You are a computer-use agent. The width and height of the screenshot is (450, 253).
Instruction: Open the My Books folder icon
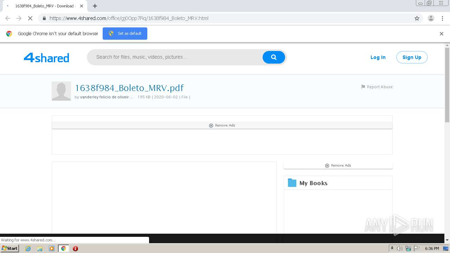(292, 183)
